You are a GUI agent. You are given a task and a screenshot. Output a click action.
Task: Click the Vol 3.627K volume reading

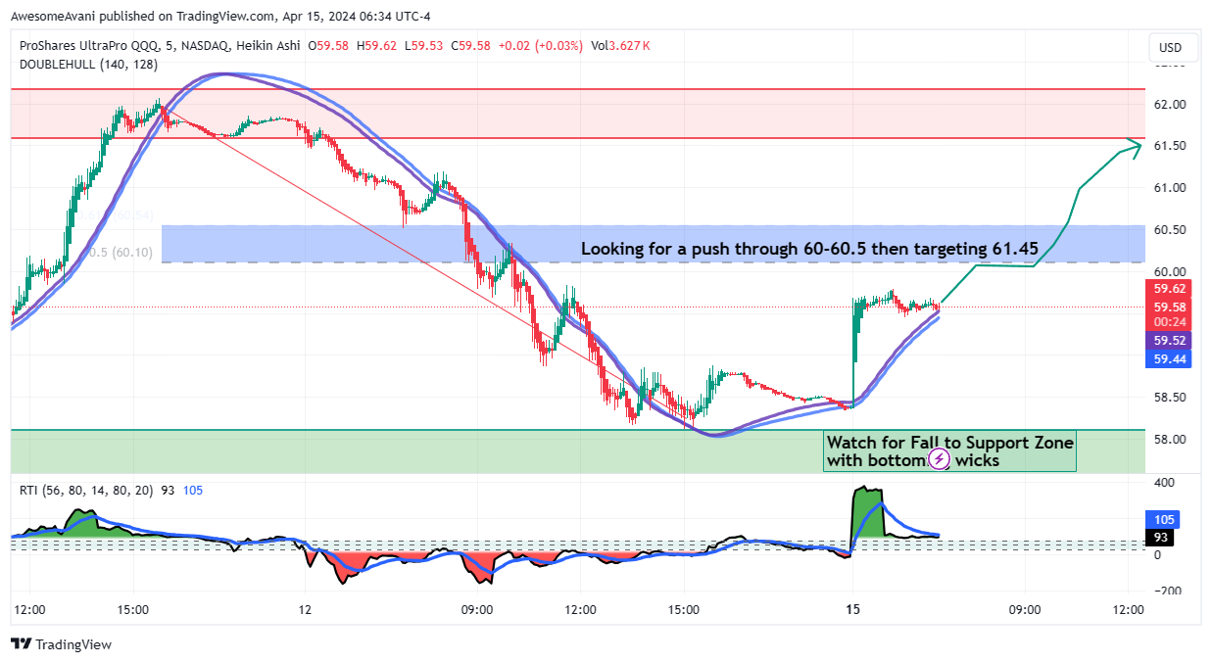point(621,46)
